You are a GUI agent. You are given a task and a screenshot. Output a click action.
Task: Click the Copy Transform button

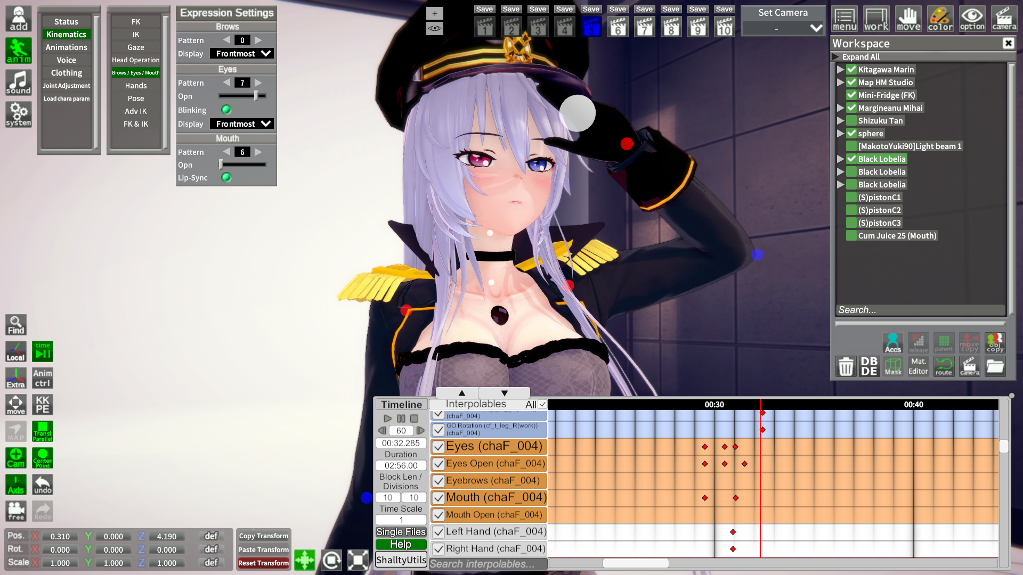point(264,536)
